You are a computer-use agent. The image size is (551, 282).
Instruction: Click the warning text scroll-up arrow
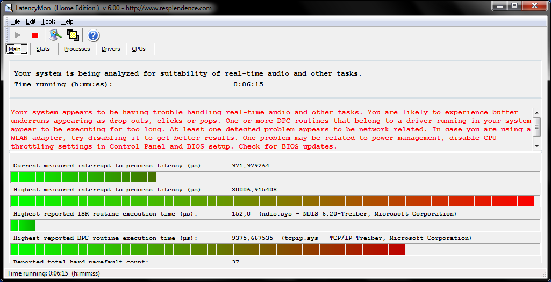pyautogui.click(x=536, y=112)
